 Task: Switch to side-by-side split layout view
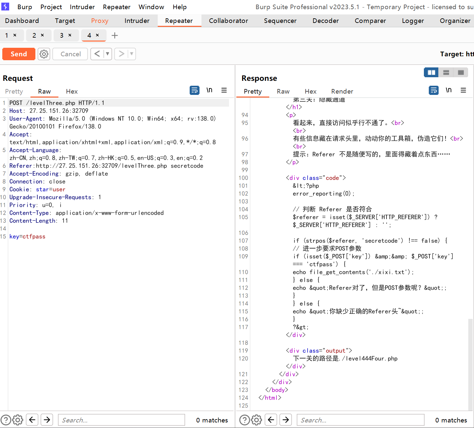[x=431, y=73]
